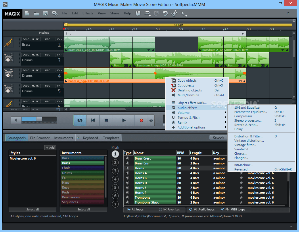The image size is (299, 232).
Task: Click the scissors split tool
Action: (174, 14)
